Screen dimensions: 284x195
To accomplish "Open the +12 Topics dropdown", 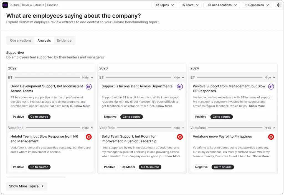I will pyautogui.click(x=164, y=5).
